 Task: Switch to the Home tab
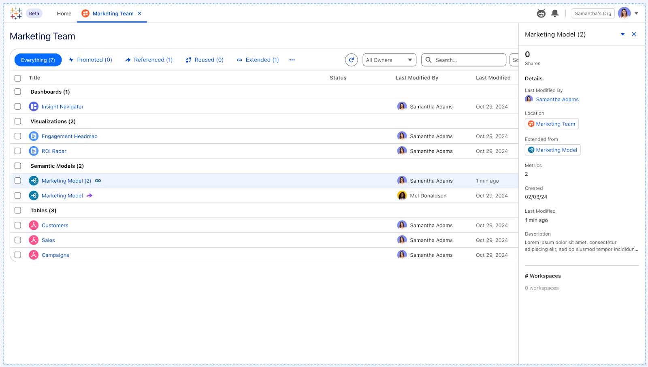64,13
